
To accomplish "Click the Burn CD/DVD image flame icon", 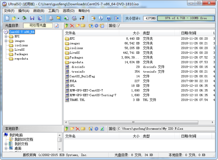I will pos(82,18).
